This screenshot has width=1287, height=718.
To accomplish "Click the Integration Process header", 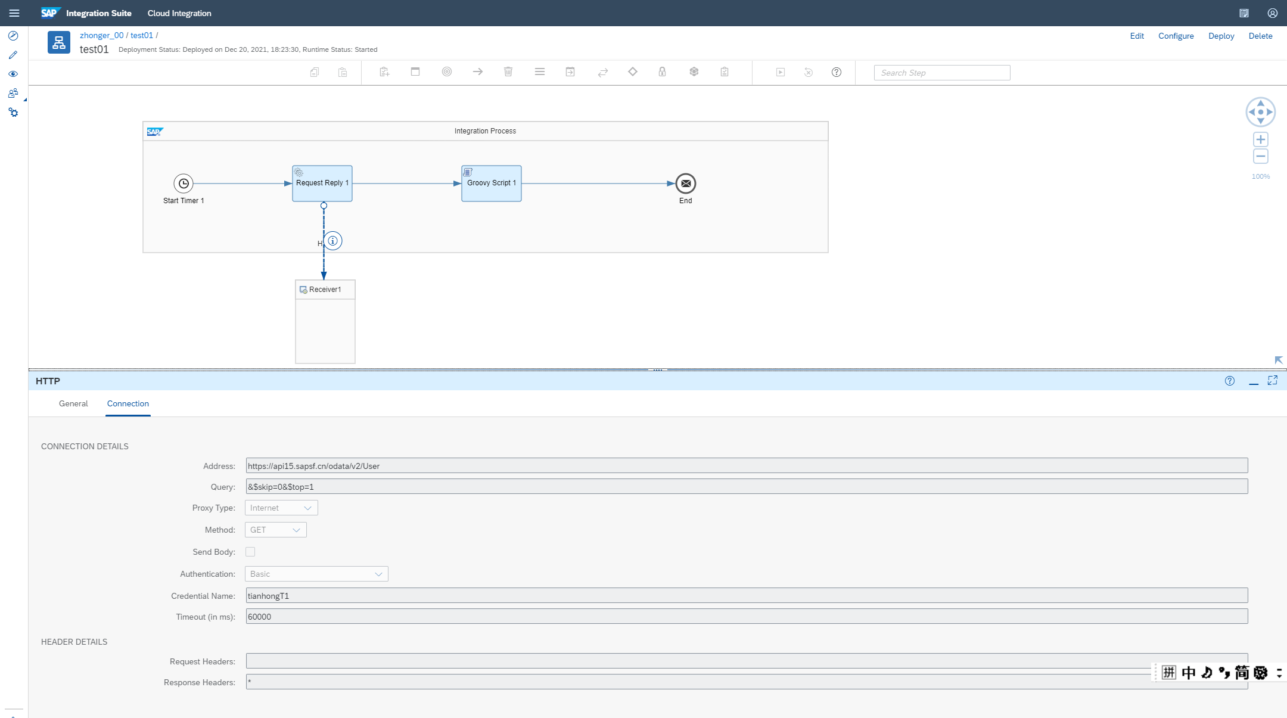I will pyautogui.click(x=486, y=131).
